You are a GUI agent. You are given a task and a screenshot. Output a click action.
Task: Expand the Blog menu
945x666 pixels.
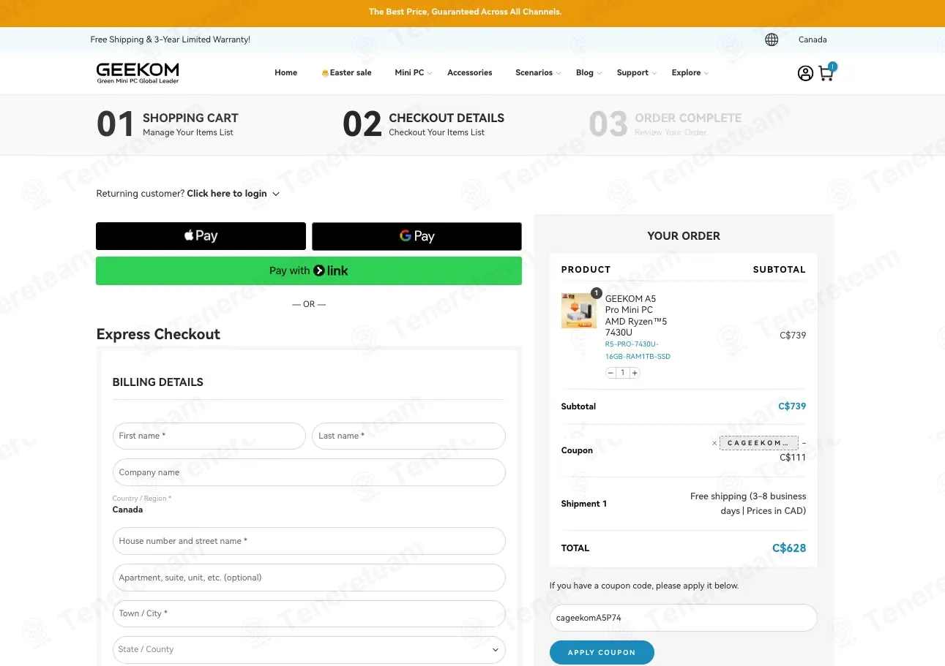coord(589,72)
